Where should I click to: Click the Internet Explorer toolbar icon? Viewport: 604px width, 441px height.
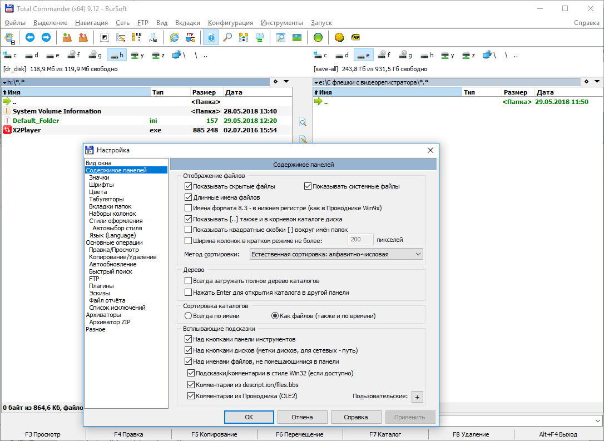175,37
